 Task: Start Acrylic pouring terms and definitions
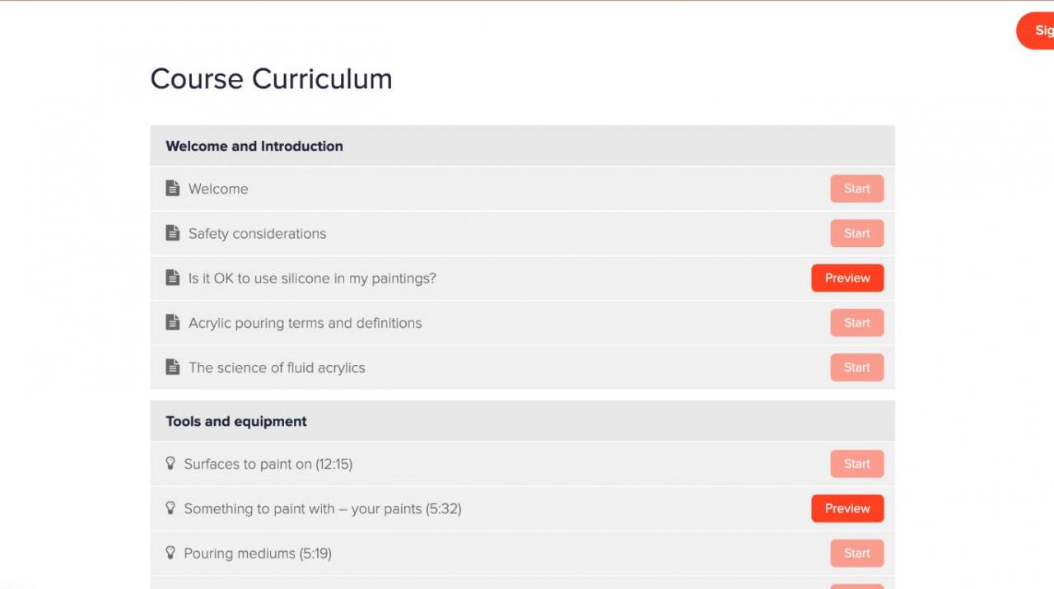(x=856, y=322)
